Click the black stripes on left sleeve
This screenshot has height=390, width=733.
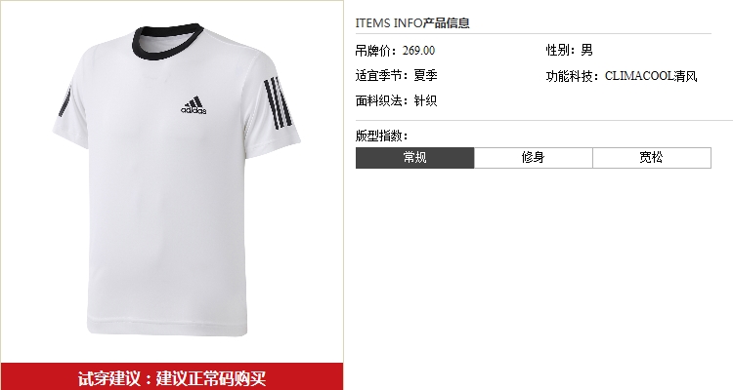65,102
